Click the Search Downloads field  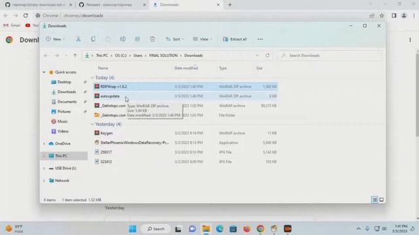click(x=330, y=55)
